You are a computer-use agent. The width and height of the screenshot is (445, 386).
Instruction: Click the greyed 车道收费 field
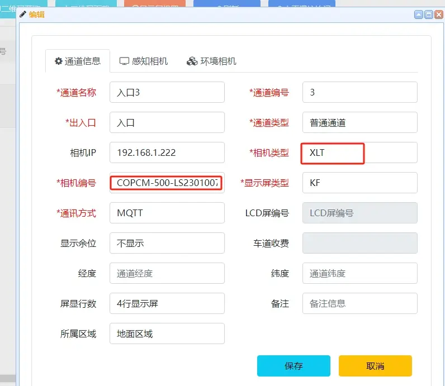coord(359,243)
